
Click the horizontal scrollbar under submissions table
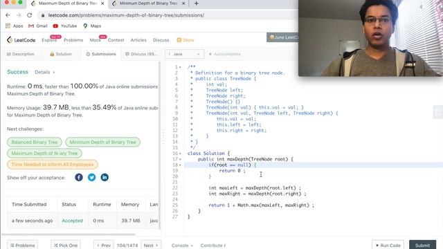point(68,234)
